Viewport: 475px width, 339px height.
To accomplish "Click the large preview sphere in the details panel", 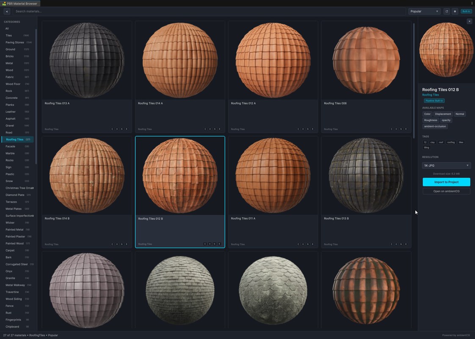I will (x=446, y=50).
